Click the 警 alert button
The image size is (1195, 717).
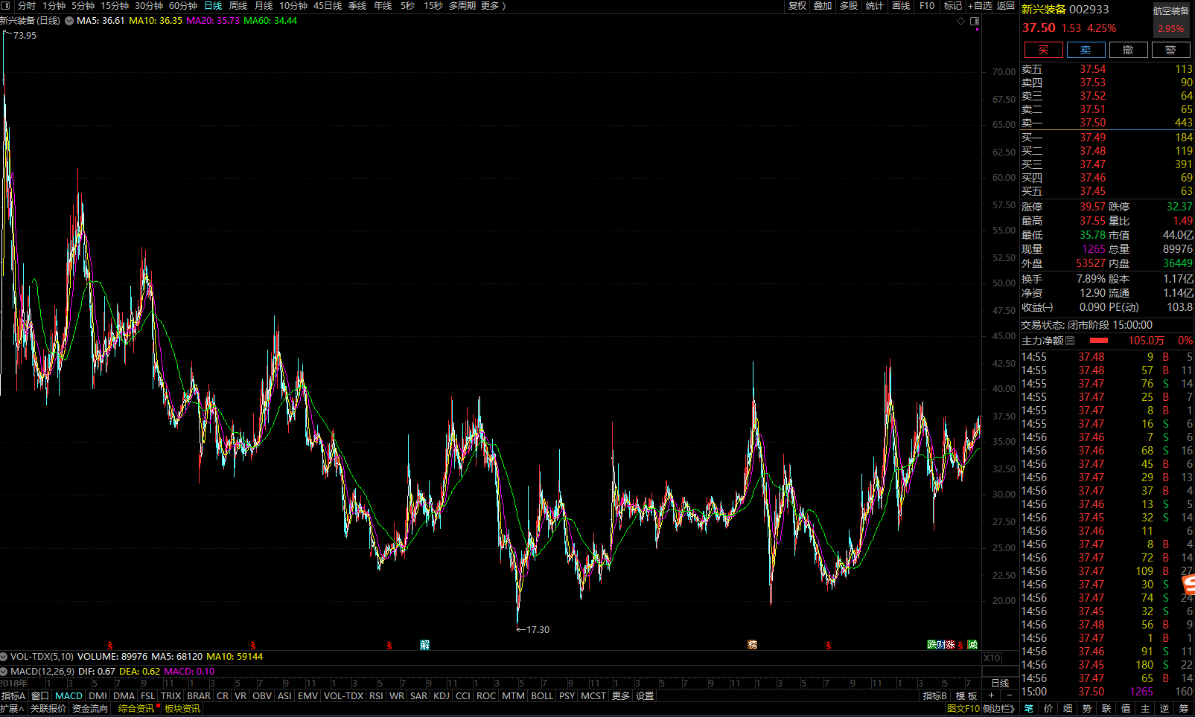[1171, 50]
